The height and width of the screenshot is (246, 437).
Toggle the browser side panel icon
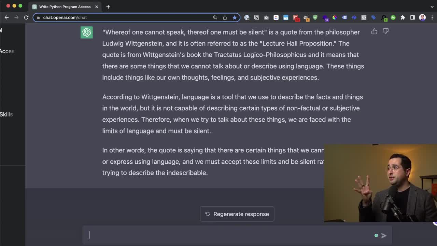pos(412,18)
